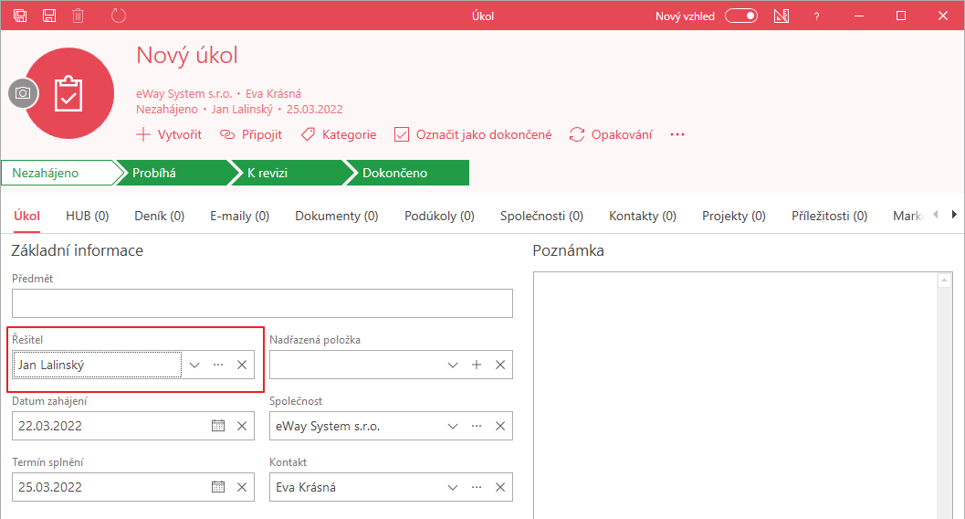Open calendar picker for Termín splnění

[218, 487]
